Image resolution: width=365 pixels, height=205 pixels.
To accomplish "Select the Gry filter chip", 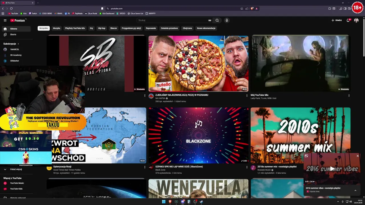I will pyautogui.click(x=92, y=28).
